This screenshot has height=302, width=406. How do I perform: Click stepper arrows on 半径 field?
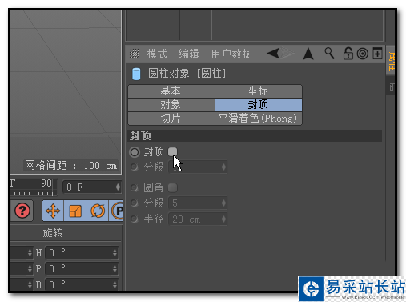click(x=223, y=219)
